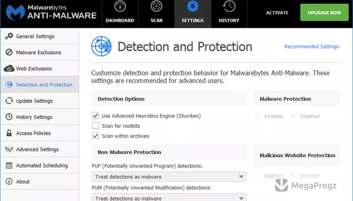Toggle Scan within archives checkbox

click(95, 136)
